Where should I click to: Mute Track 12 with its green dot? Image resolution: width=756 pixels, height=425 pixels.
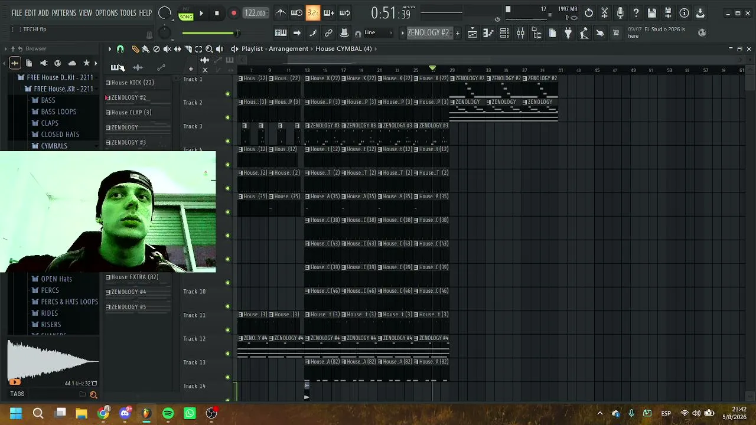[x=227, y=354]
